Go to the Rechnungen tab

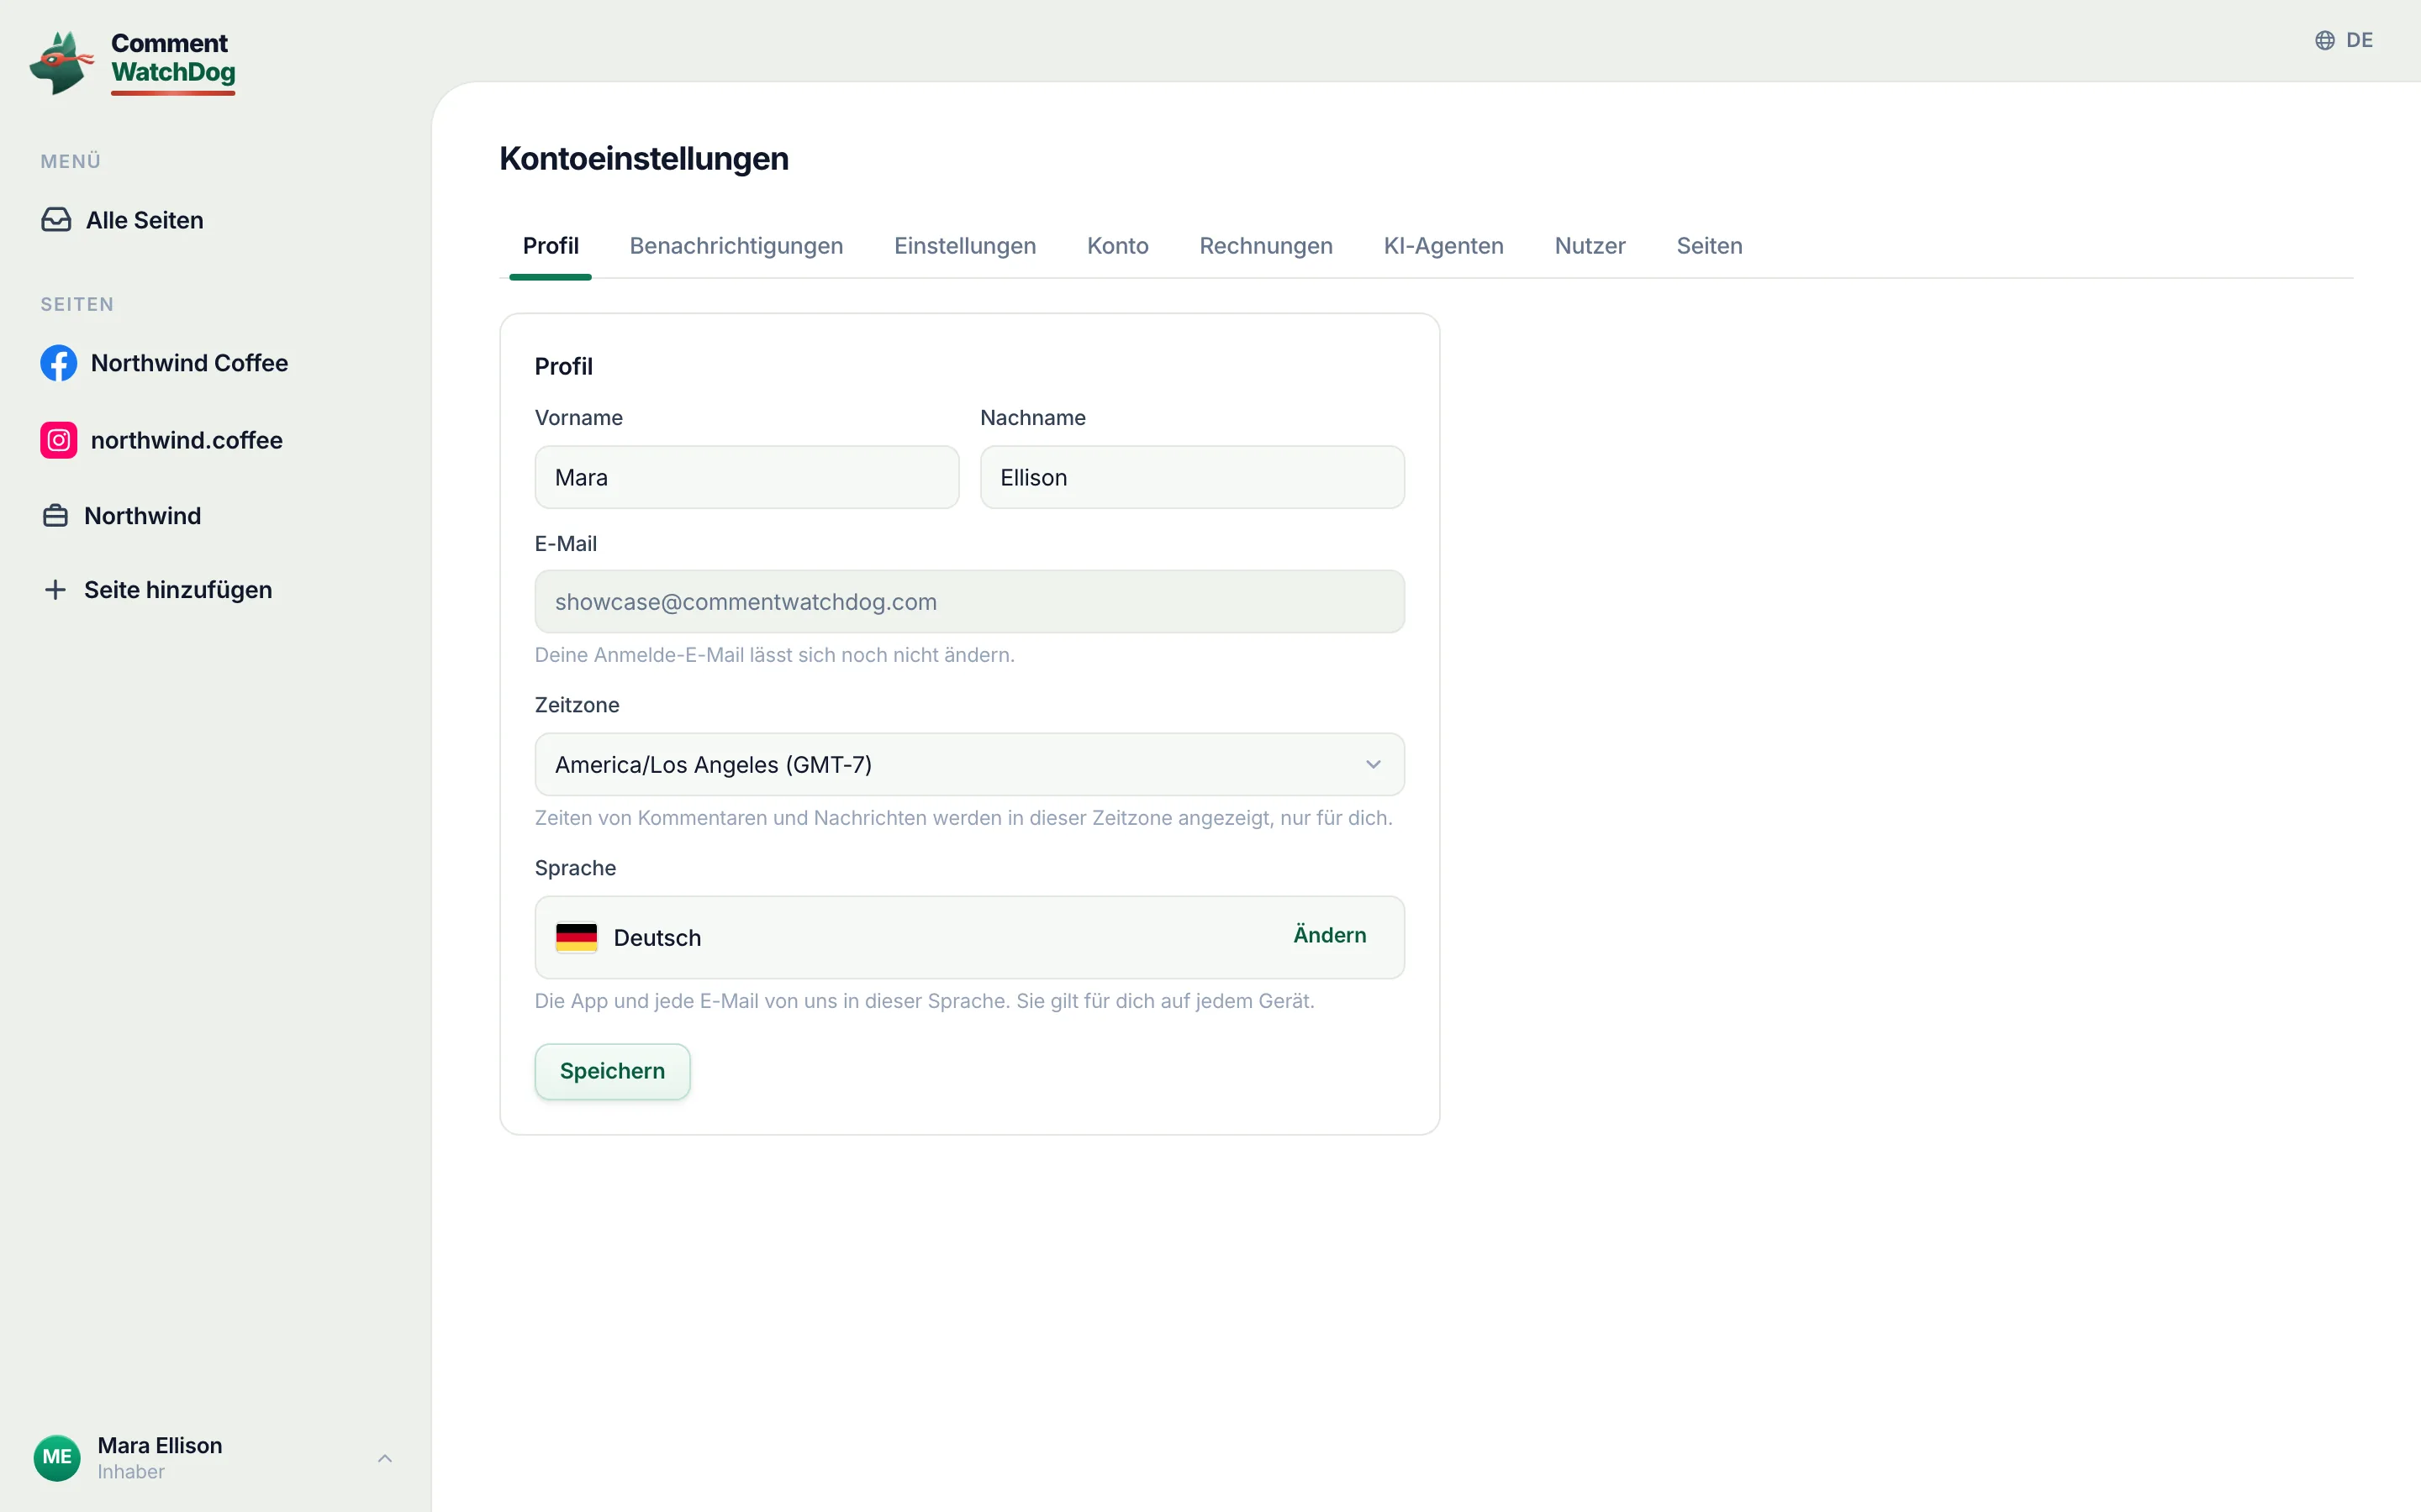point(1265,246)
